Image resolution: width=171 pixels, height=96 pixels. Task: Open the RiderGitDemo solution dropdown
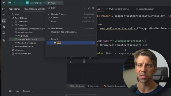click(35, 3)
